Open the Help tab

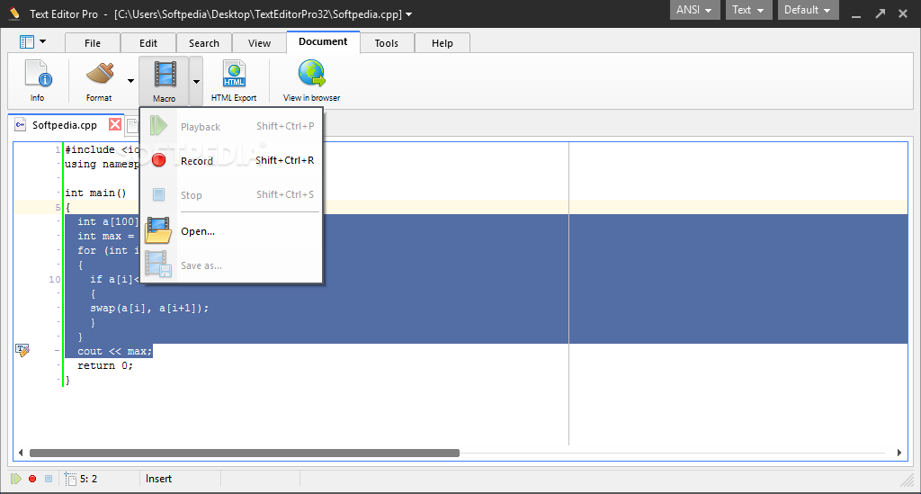[443, 43]
